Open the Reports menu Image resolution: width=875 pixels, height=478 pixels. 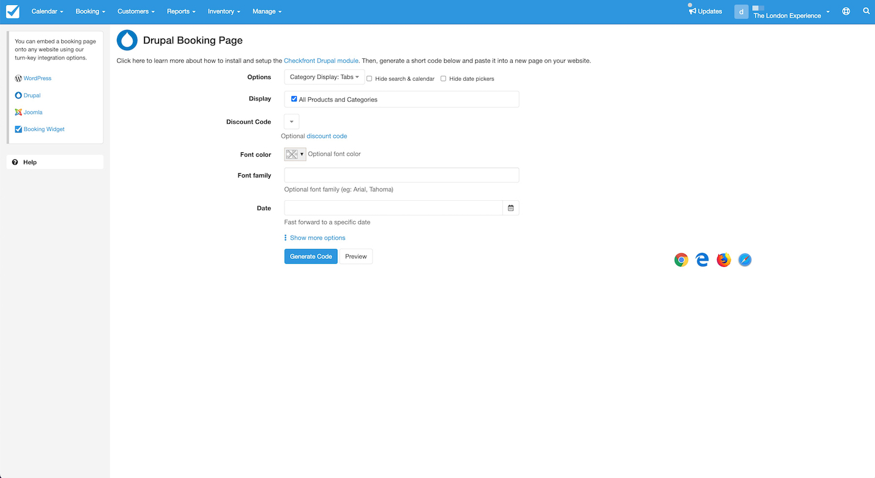pos(181,11)
